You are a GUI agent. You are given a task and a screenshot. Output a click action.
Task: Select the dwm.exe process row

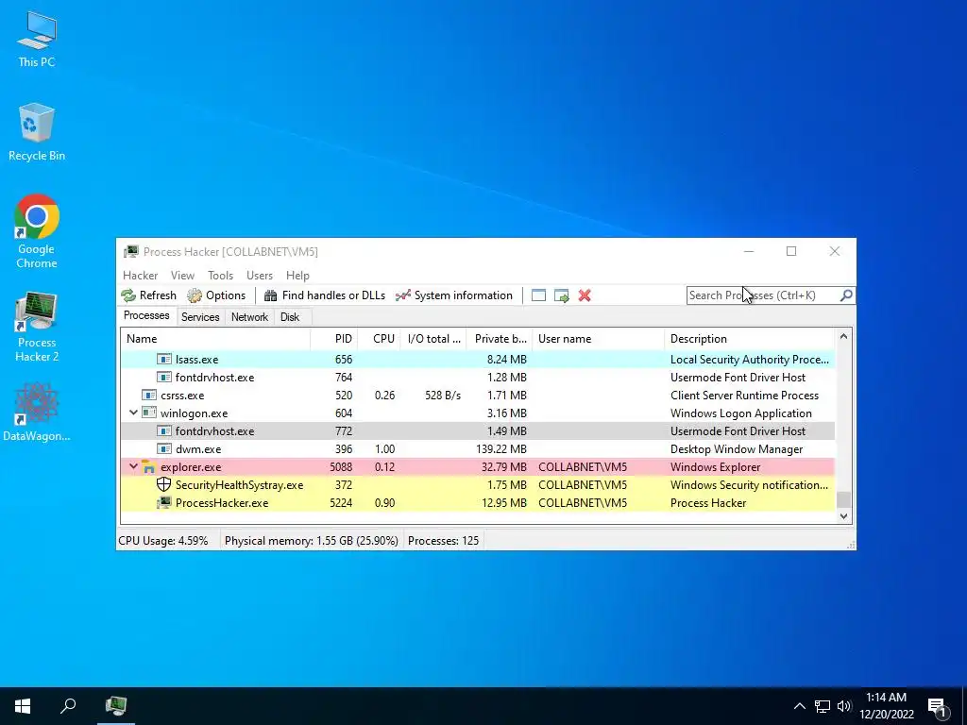tap(478, 448)
